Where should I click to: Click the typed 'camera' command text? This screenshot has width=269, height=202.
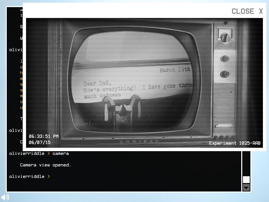click(x=61, y=154)
